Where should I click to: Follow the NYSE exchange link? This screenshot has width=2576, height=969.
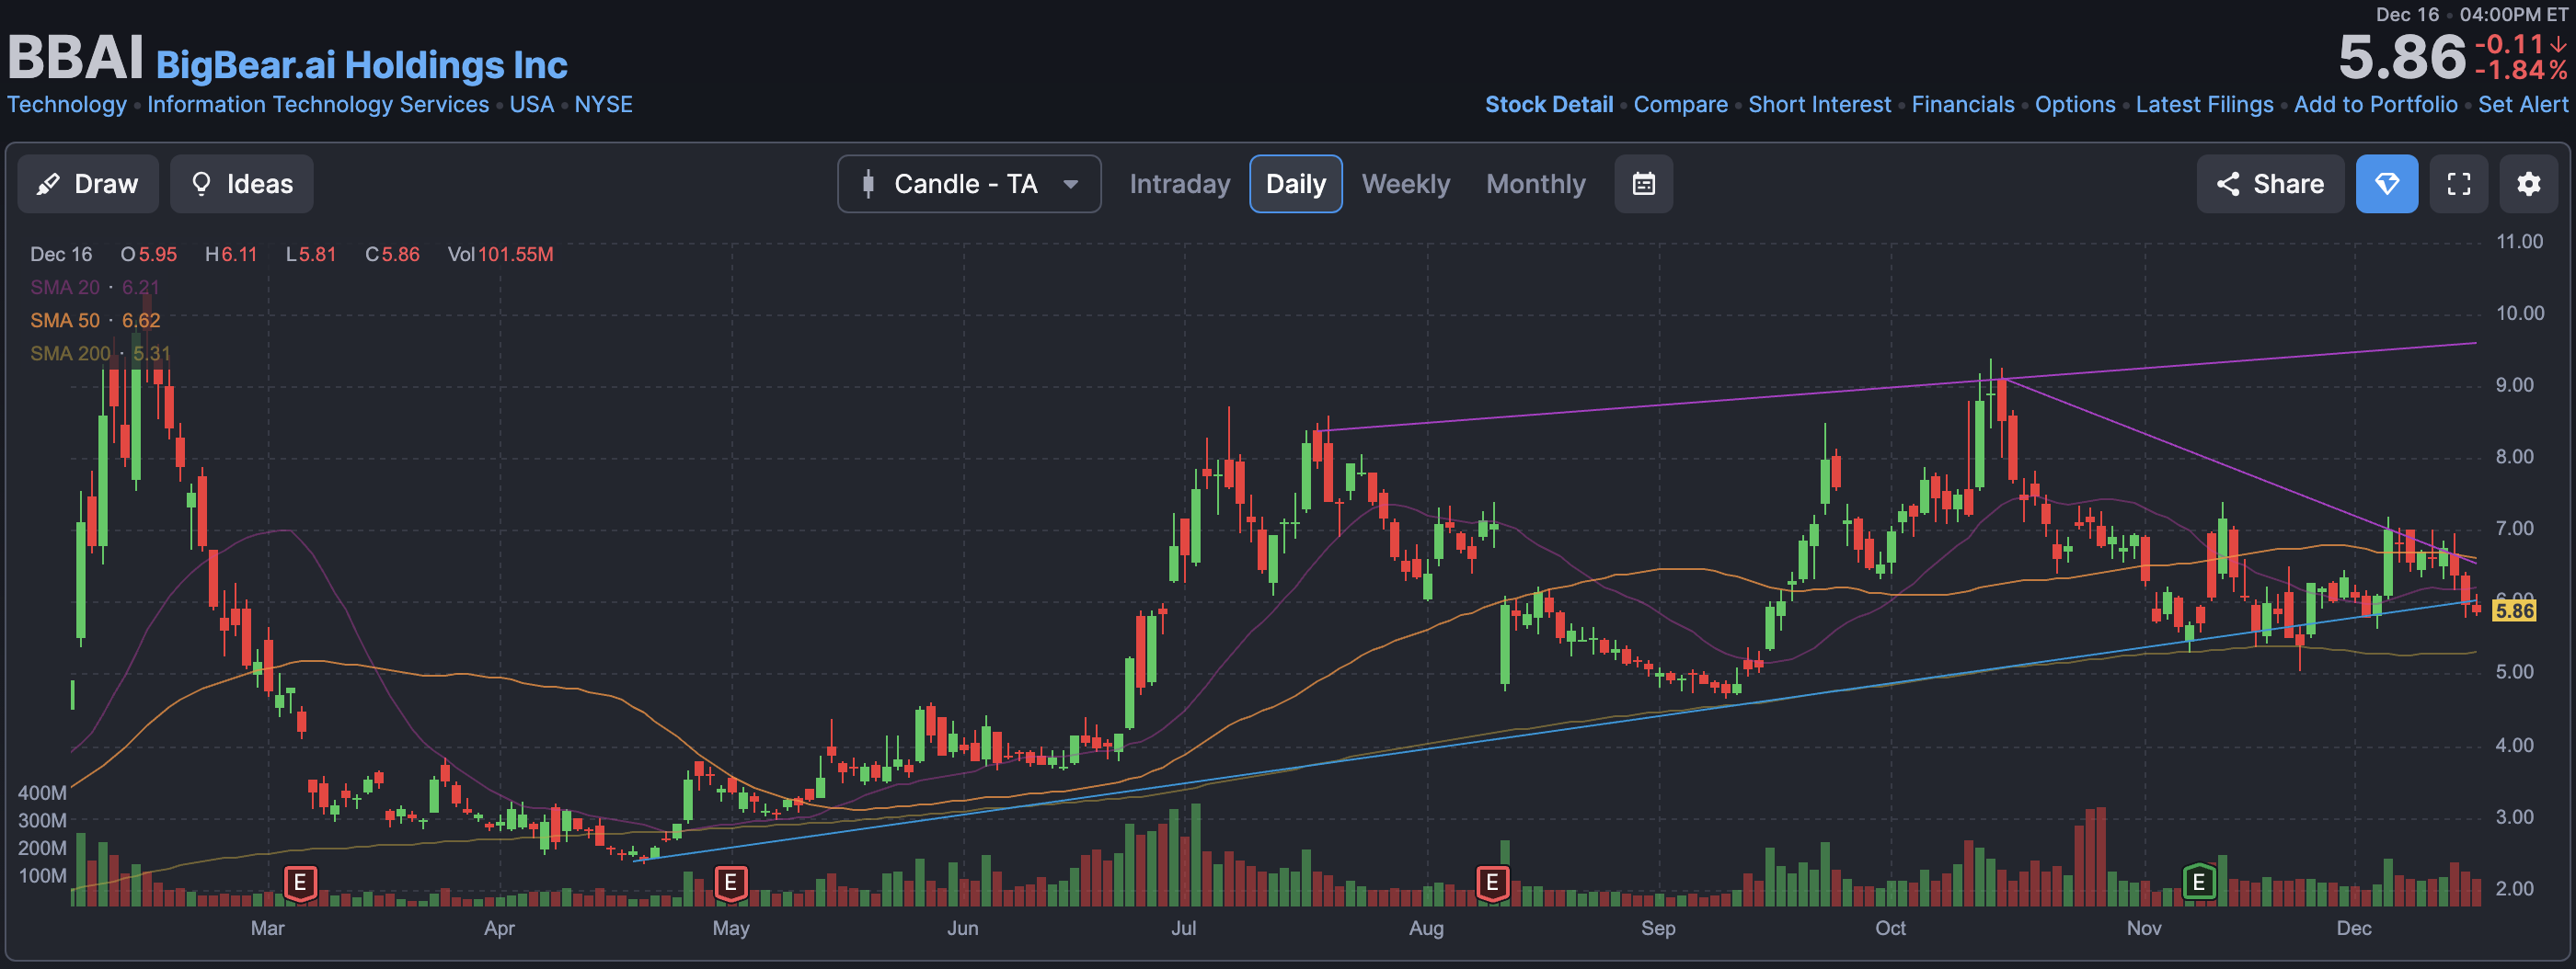pos(603,104)
